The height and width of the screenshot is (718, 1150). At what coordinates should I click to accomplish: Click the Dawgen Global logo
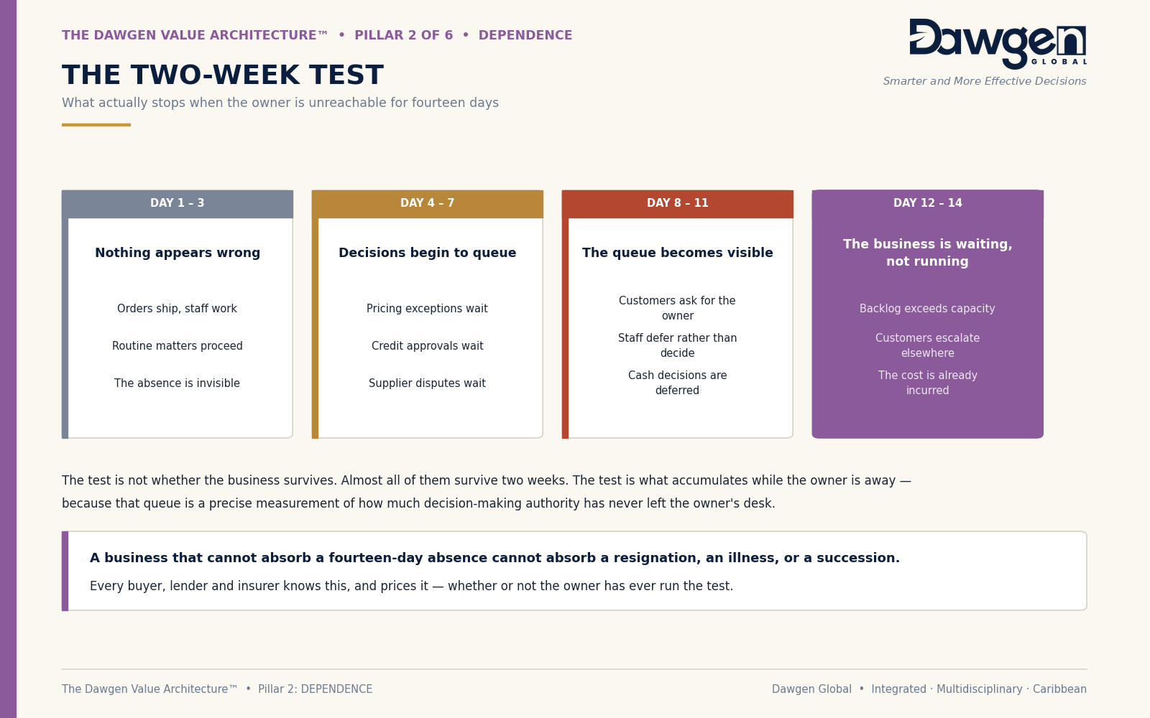(998, 44)
